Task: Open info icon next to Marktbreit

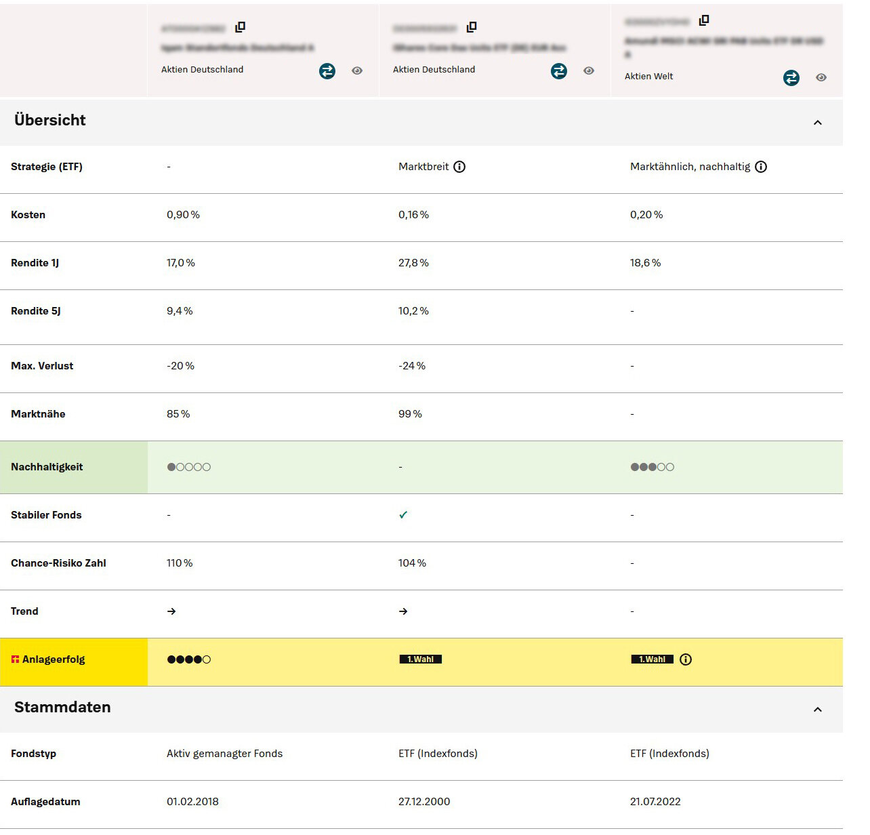Action: (x=459, y=167)
